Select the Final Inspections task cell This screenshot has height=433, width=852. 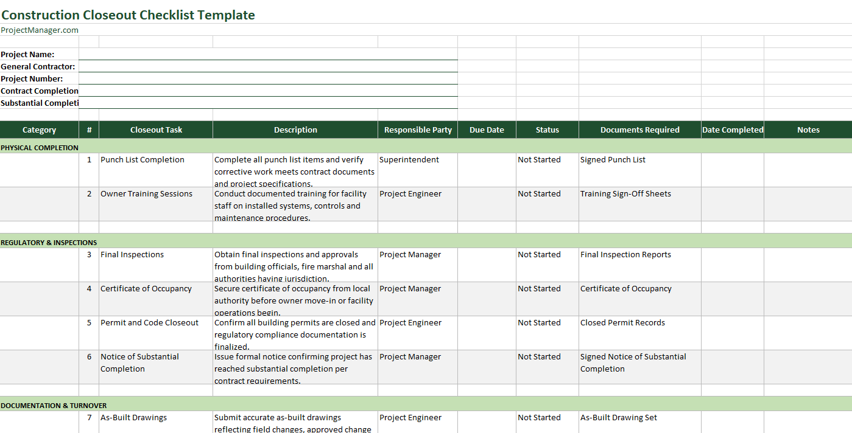tap(156, 265)
